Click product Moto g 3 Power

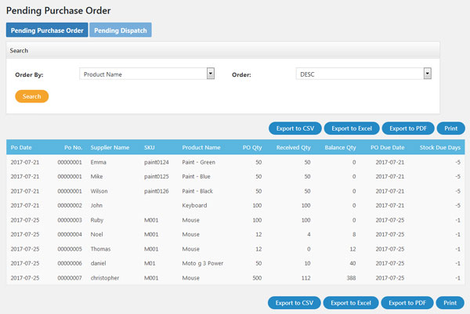point(203,263)
